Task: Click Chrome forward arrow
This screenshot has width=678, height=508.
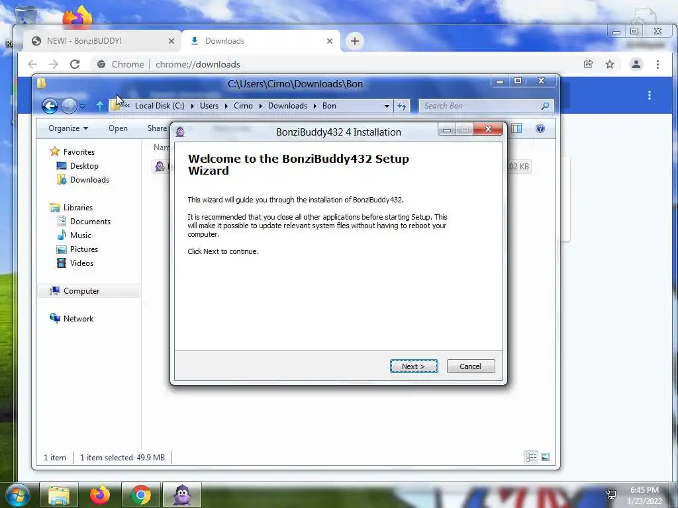Action: pyautogui.click(x=54, y=64)
